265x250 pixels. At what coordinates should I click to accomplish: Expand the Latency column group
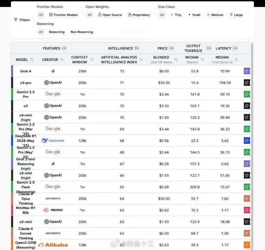(x=235, y=48)
